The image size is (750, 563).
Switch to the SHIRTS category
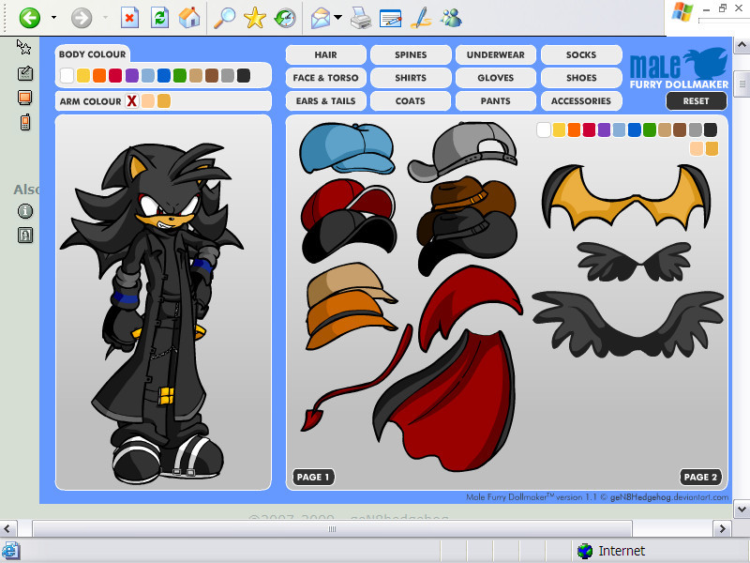click(411, 78)
